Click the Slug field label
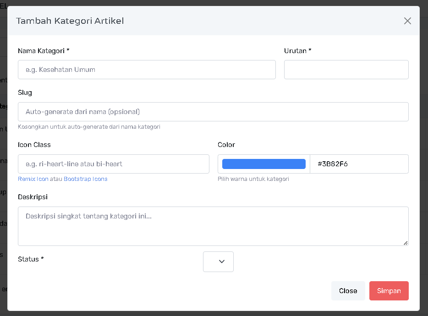428x316 pixels. coord(25,93)
